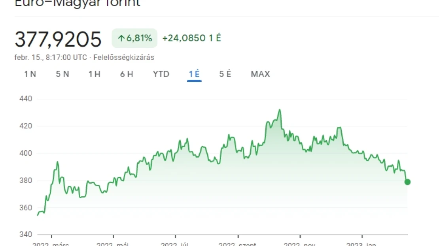Viewport: 439px width, 246px height.
Task: Click the +24,0850 1 É change text
Action: point(192,38)
